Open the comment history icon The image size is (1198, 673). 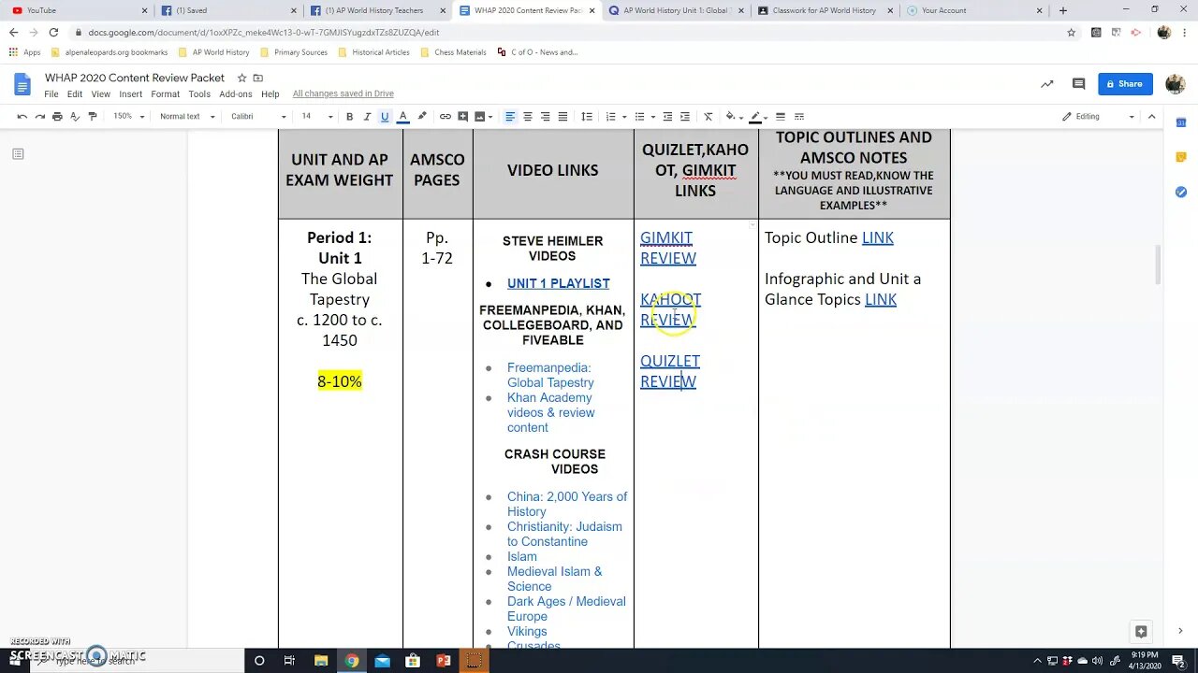1078,84
